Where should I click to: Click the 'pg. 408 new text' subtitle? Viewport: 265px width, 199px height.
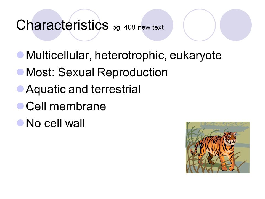138,27
